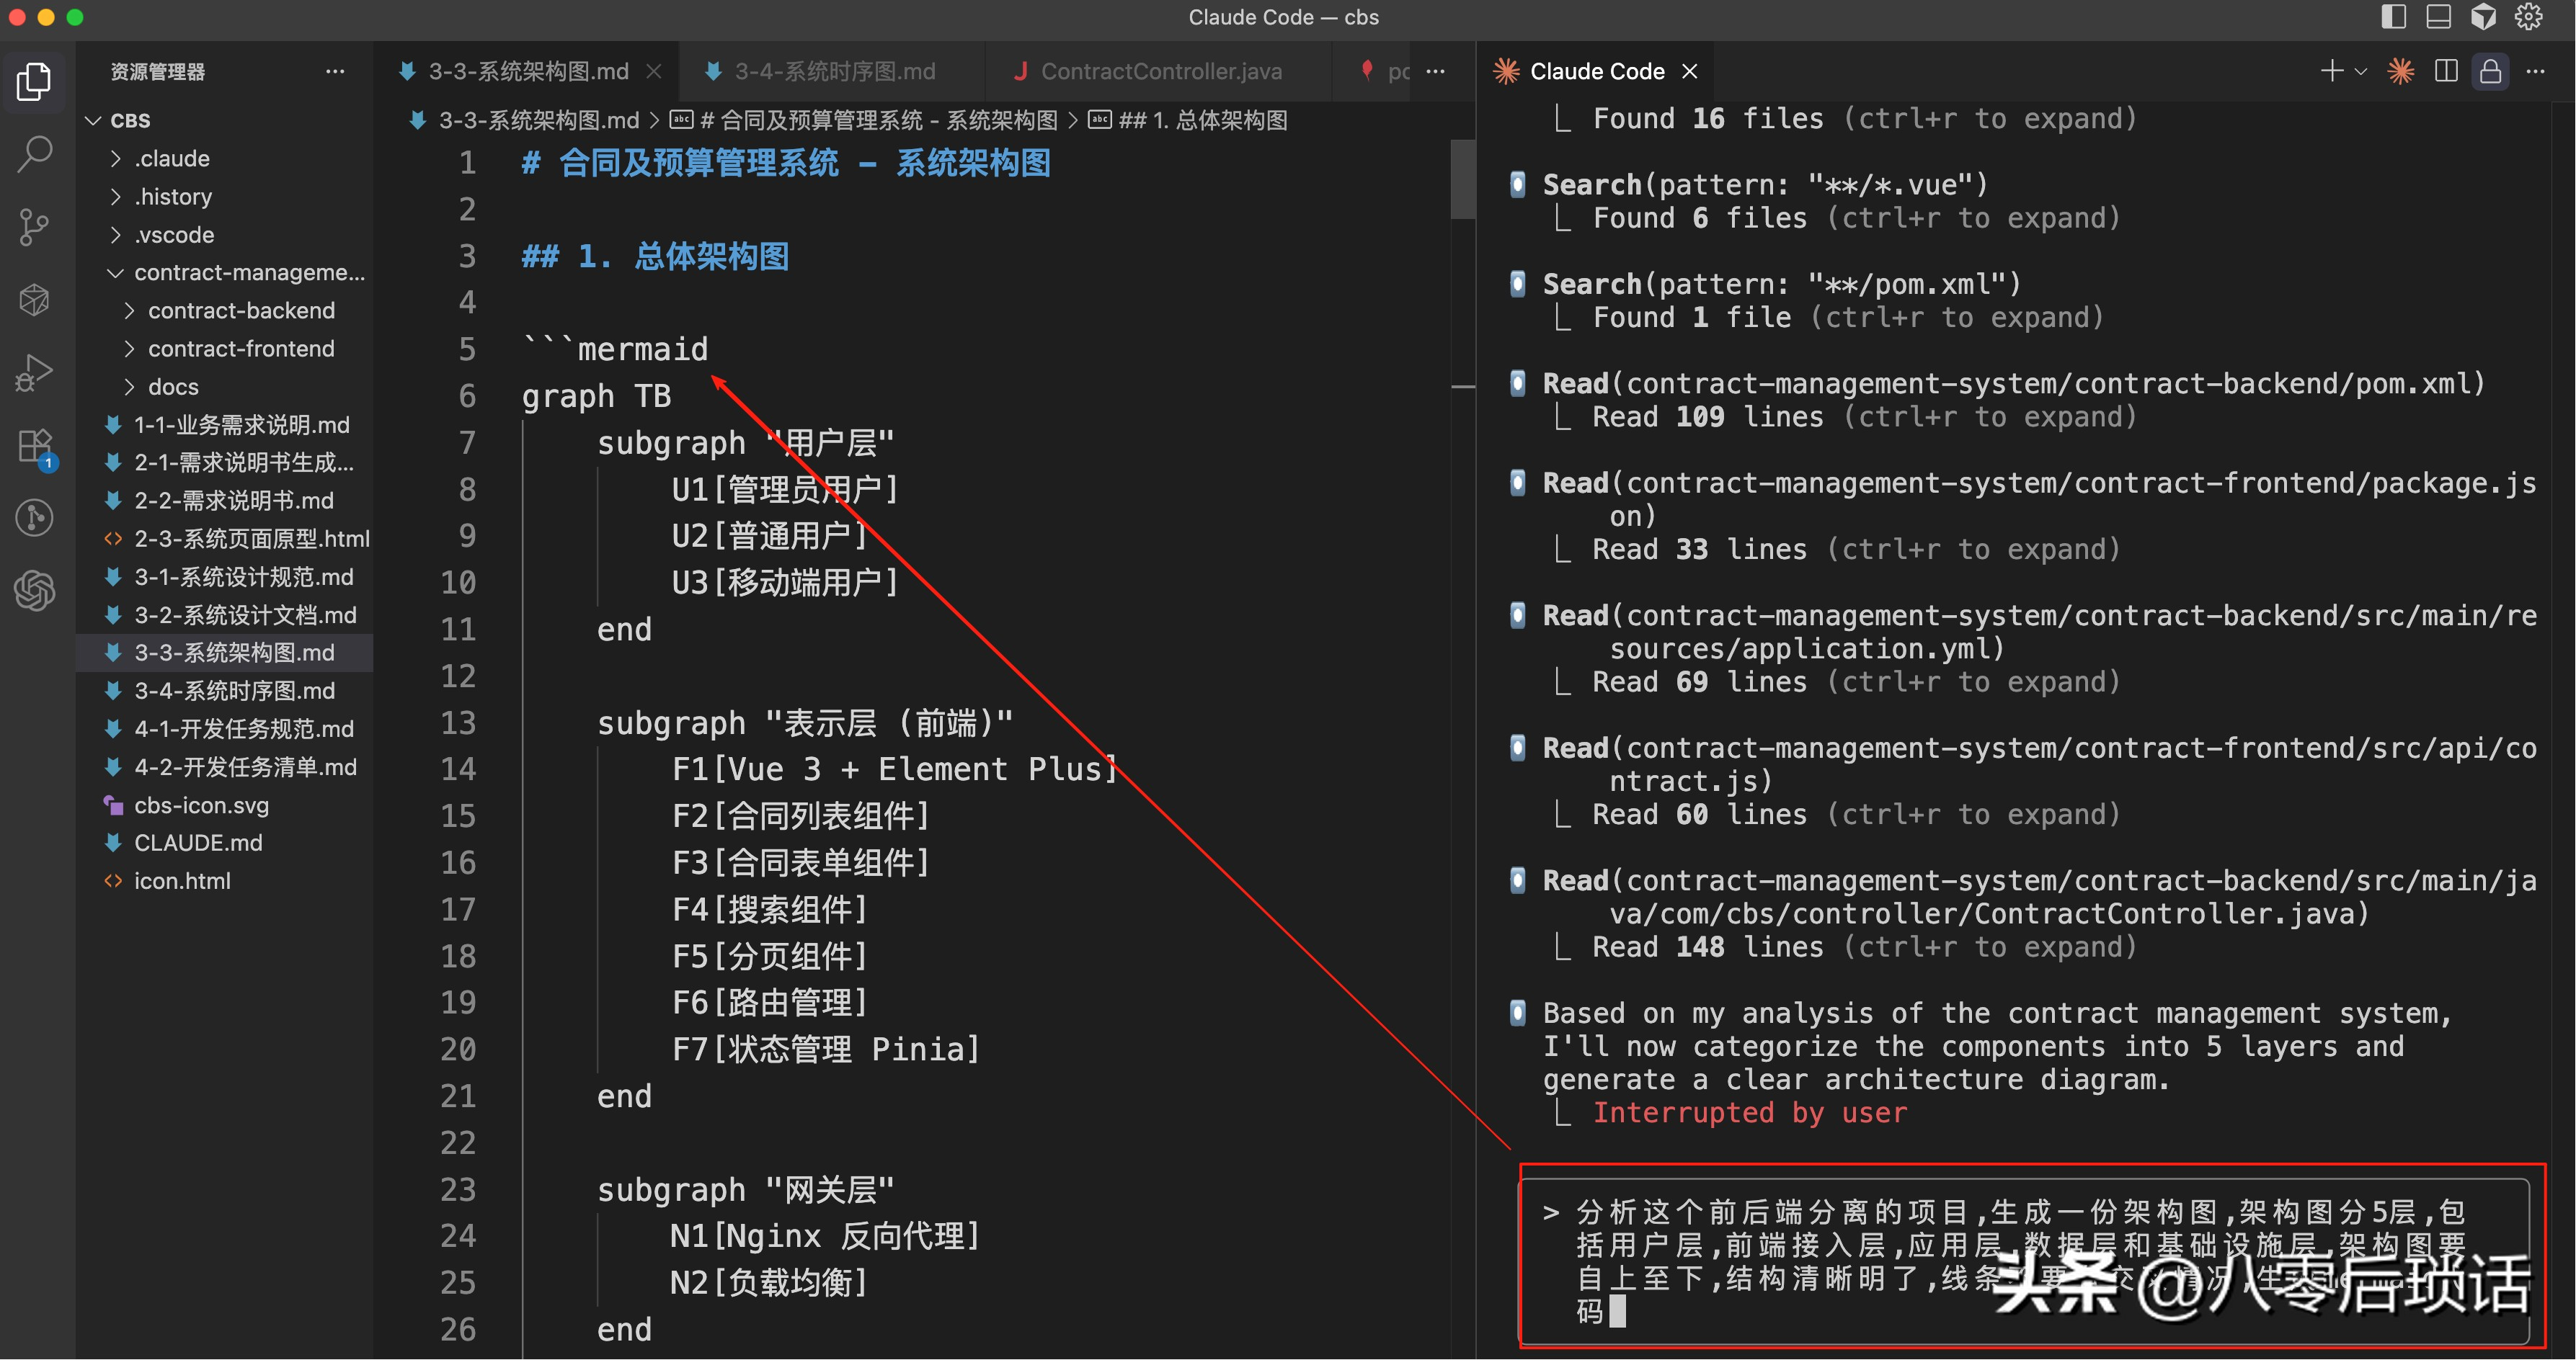Expand the .claude folder
The width and height of the screenshot is (2576, 1360).
[x=116, y=158]
